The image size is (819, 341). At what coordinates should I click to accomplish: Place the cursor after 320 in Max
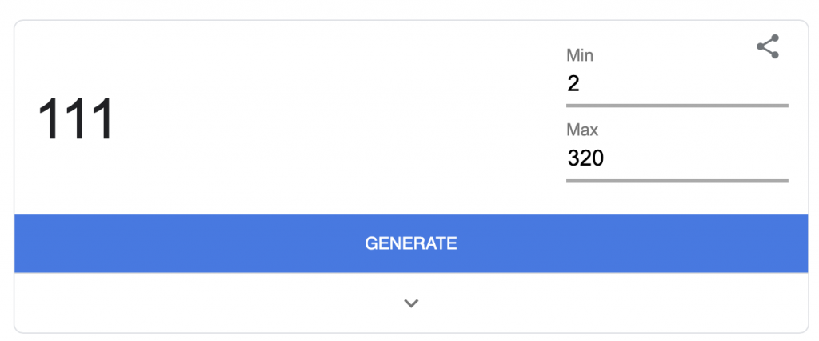click(605, 158)
